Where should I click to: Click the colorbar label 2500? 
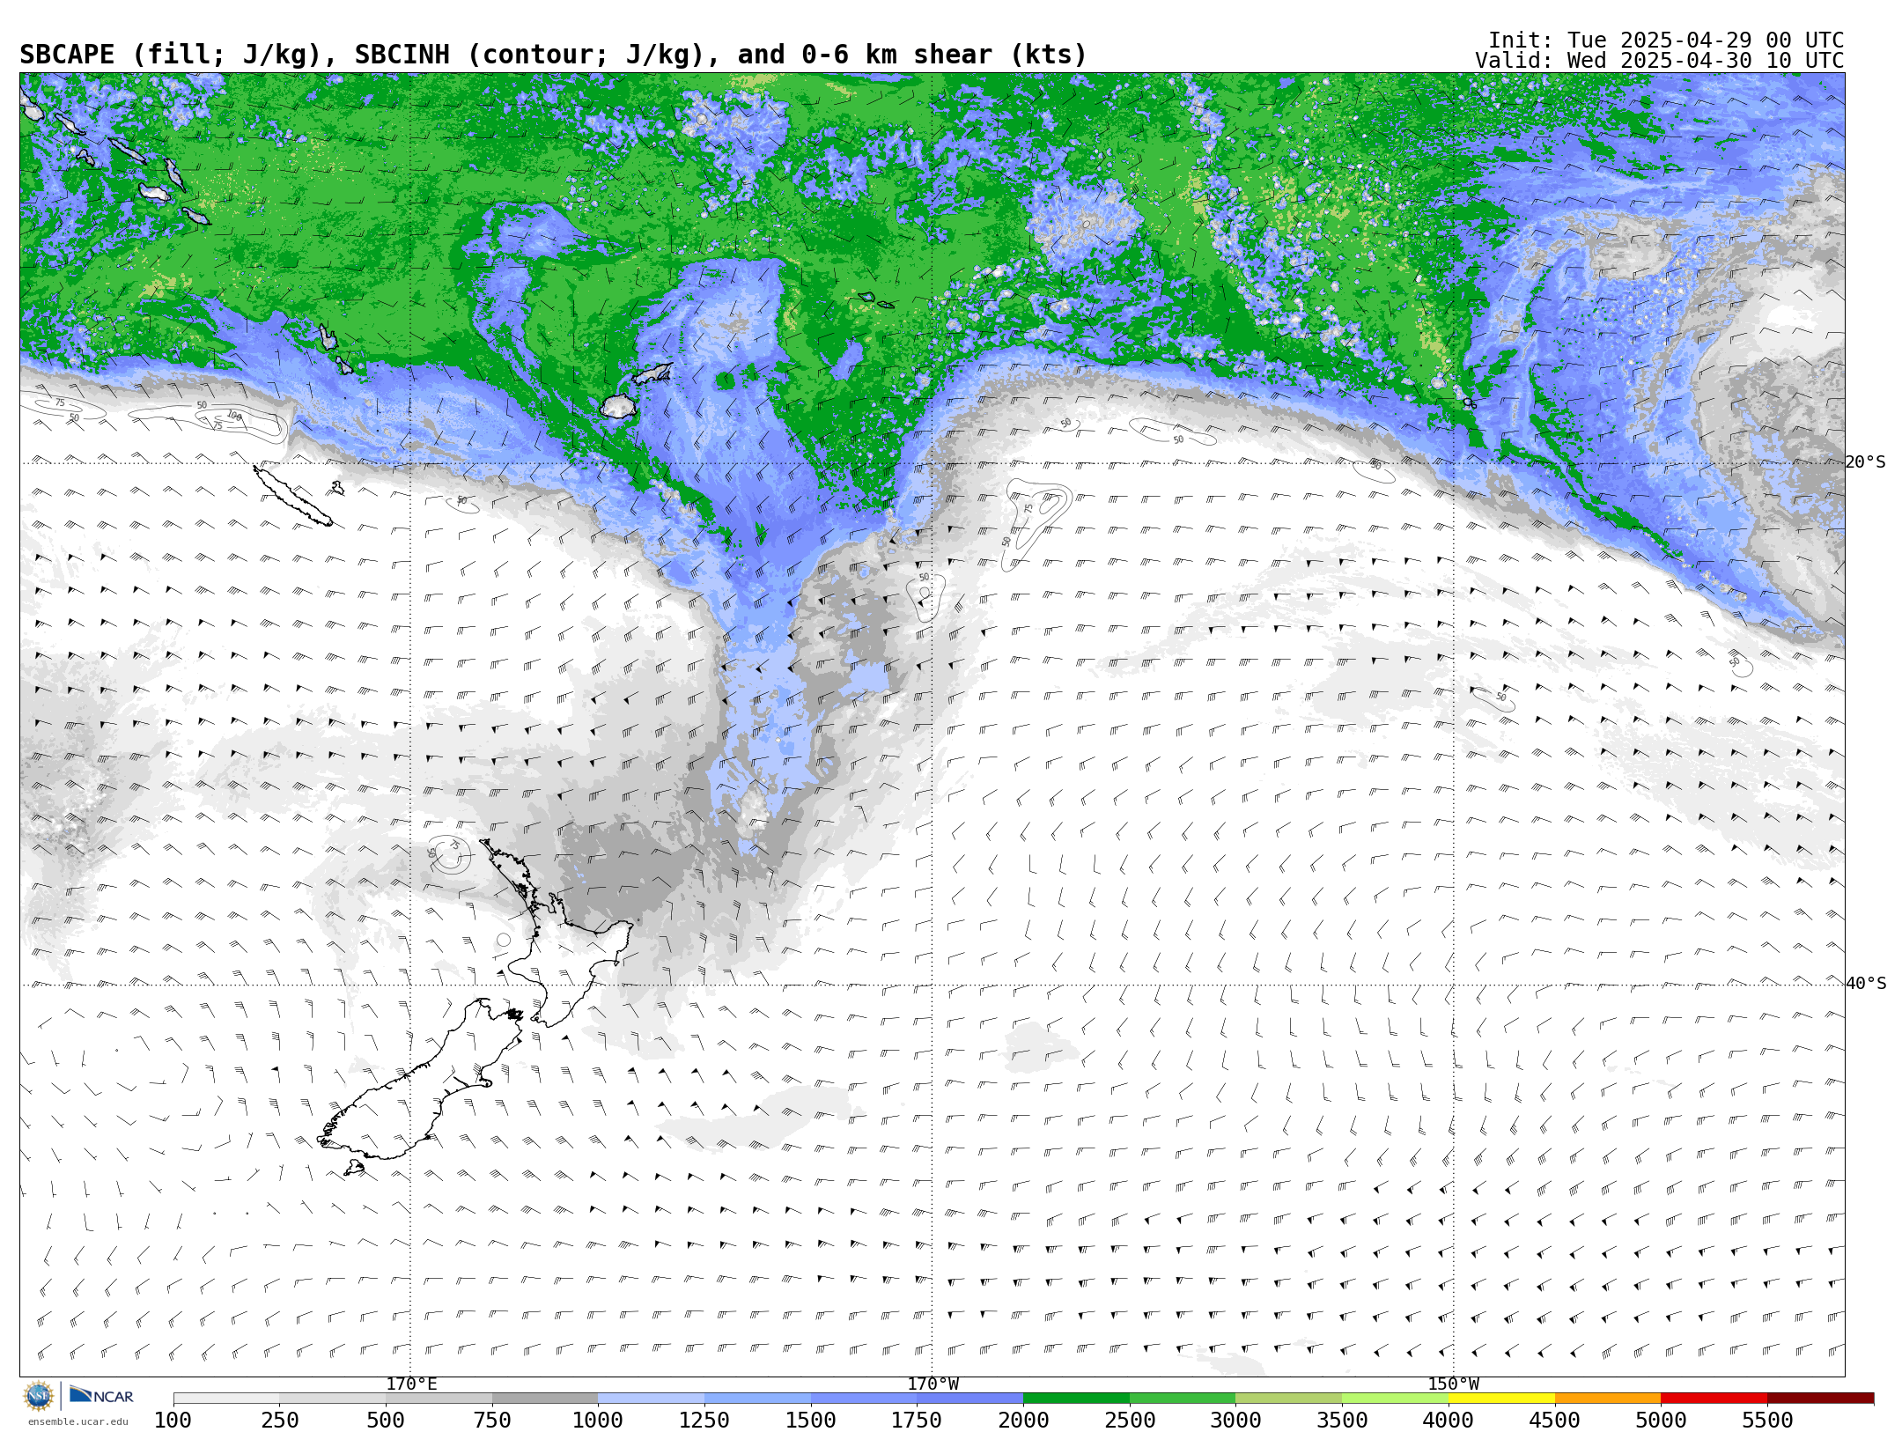click(1130, 1420)
